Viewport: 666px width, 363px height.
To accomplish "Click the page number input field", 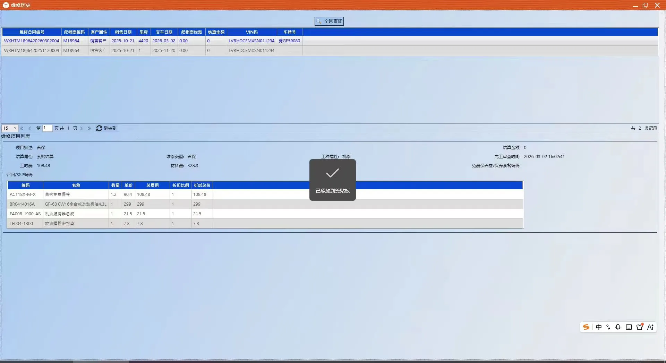I will pos(47,128).
